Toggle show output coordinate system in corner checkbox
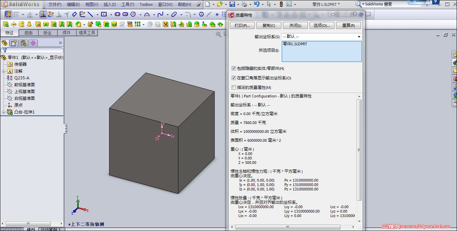 click(234, 78)
